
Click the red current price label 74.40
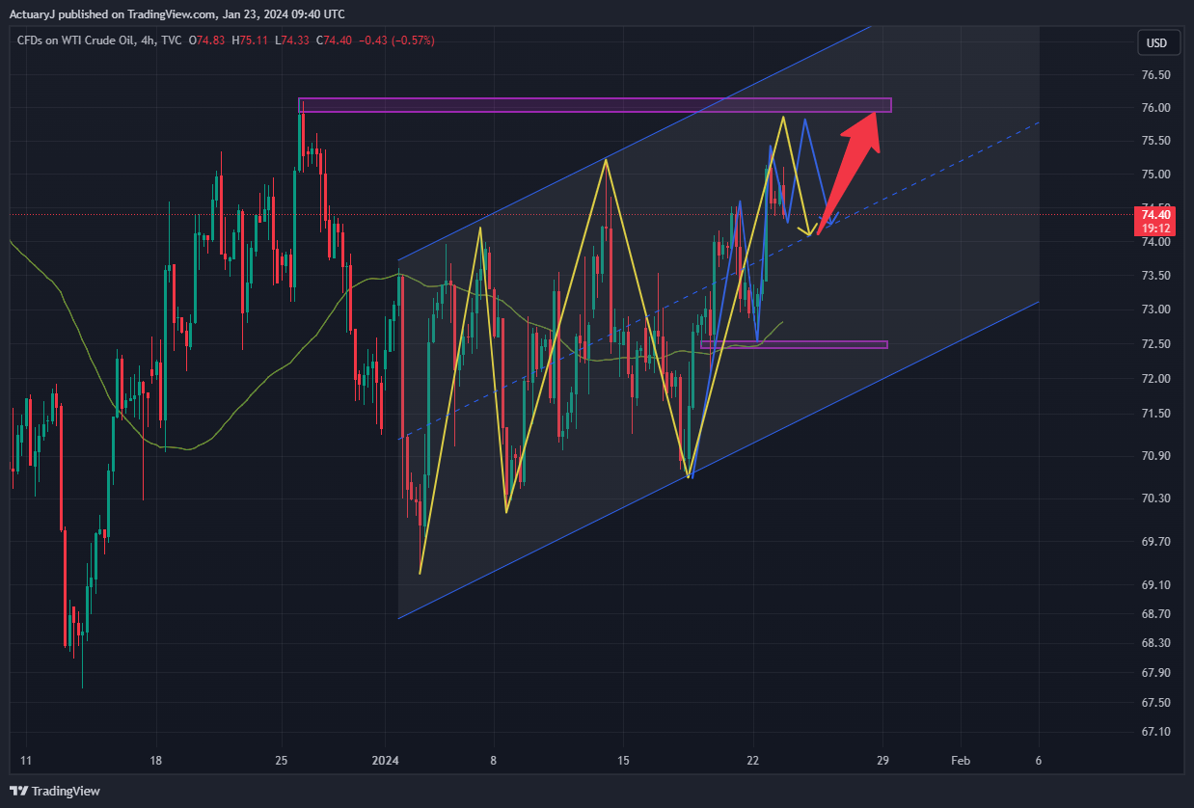pyautogui.click(x=1156, y=214)
